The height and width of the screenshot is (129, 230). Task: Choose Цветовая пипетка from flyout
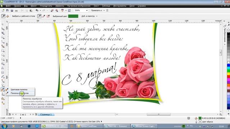(x=20, y=90)
